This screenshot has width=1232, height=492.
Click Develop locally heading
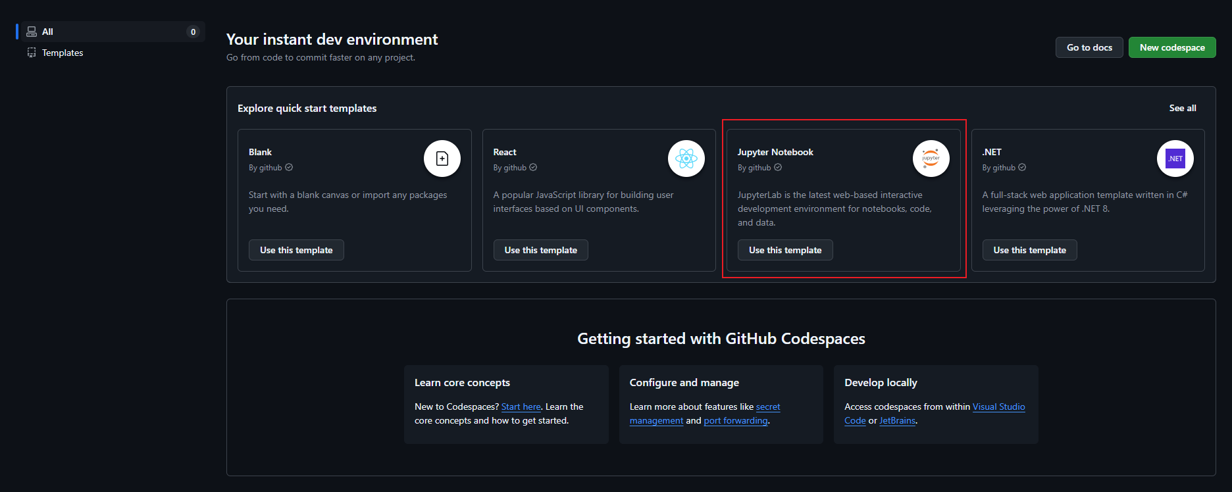[881, 383]
